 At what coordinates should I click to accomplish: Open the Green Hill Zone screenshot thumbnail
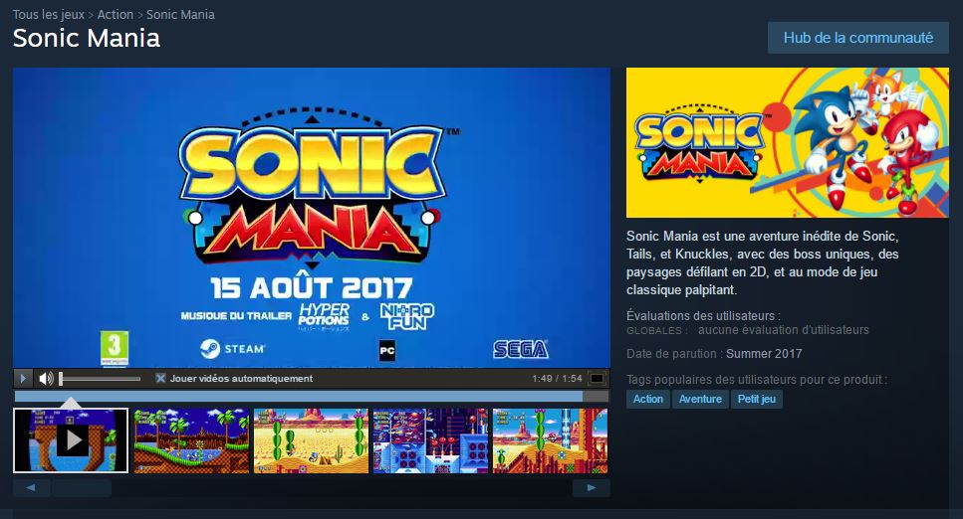[x=191, y=440]
